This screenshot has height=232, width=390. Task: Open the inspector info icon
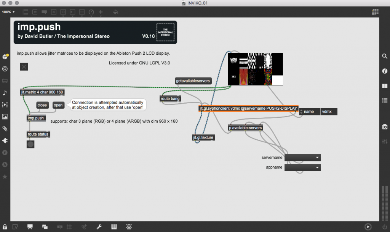pos(385,71)
